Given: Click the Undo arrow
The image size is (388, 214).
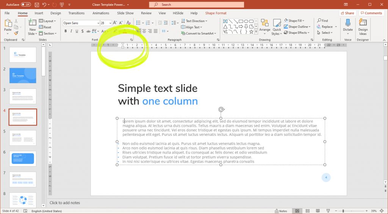Looking at the screenshot, I should tap(44, 5).
